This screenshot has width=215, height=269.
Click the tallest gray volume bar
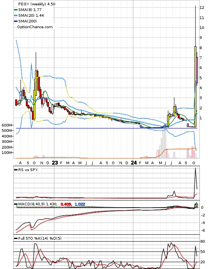[x=164, y=143]
